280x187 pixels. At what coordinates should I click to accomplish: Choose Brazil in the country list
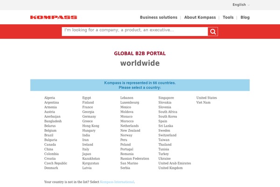point(49,135)
